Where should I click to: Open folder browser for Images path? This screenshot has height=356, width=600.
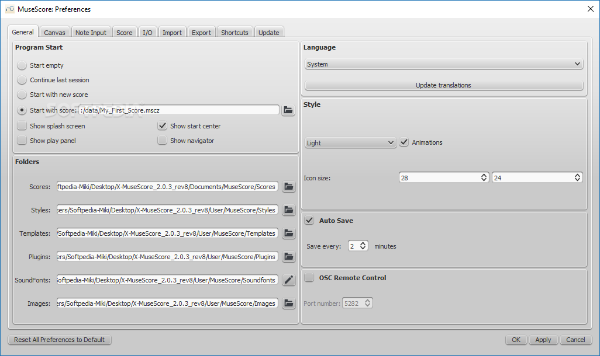[x=289, y=303]
